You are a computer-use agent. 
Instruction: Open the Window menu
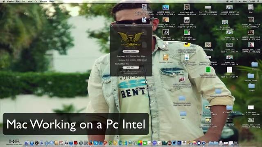(x=43, y=1)
